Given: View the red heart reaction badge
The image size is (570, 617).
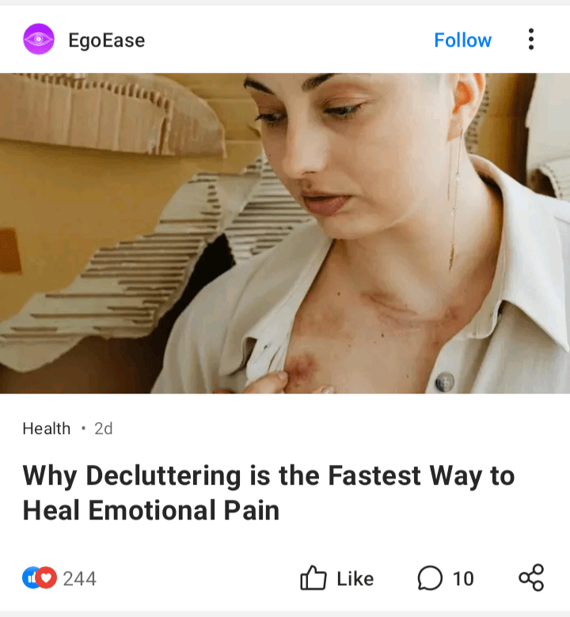Looking at the screenshot, I should coord(47,577).
